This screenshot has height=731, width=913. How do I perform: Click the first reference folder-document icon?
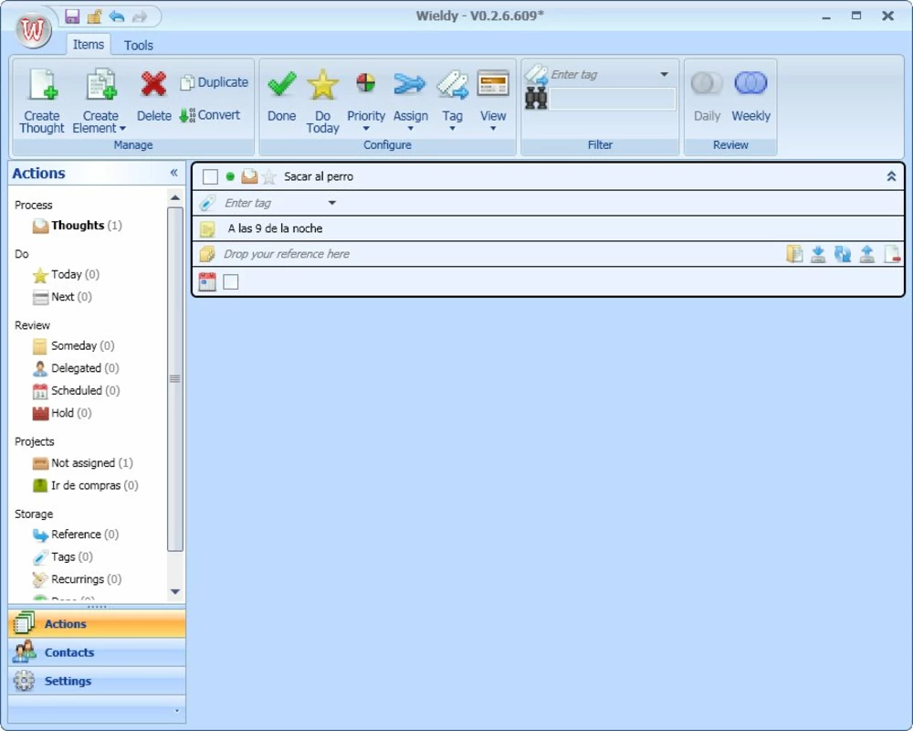[x=795, y=254]
